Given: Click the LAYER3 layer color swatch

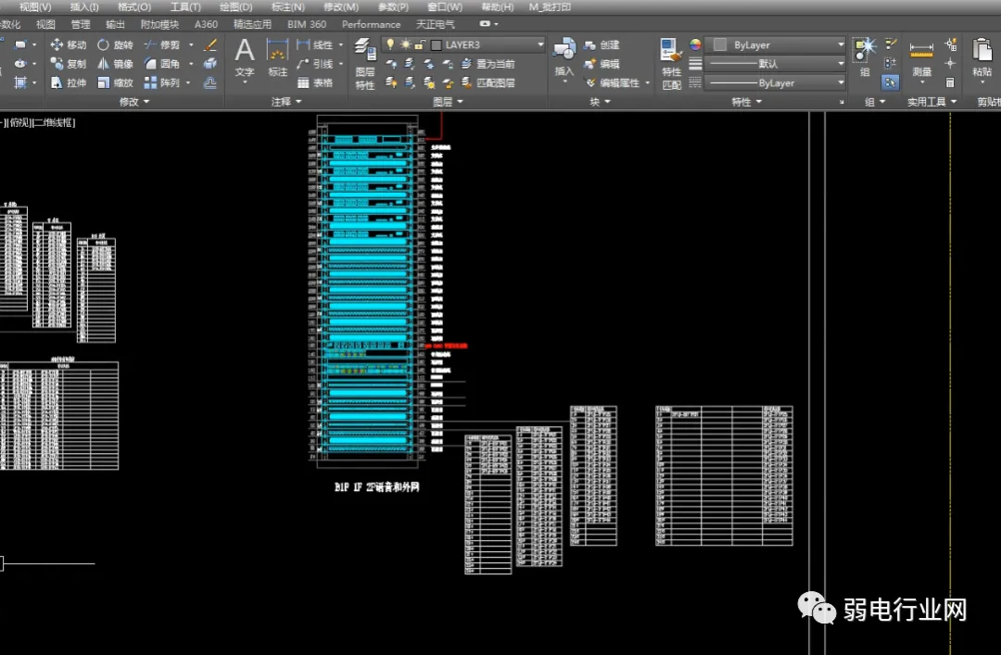Looking at the screenshot, I should pyautogui.click(x=437, y=44).
